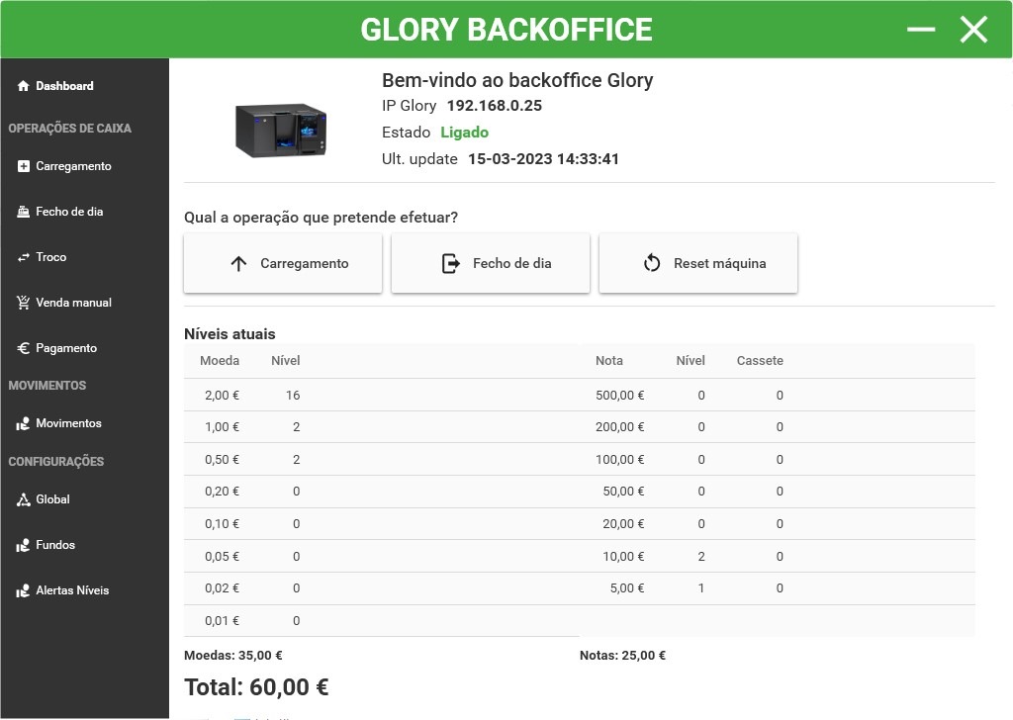This screenshot has width=1013, height=720.
Task: Click the Pagamento euro icon
Action: 24,348
